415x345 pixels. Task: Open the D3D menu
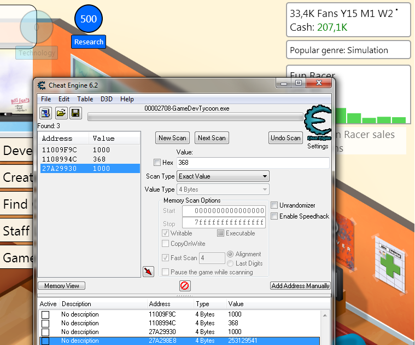[x=107, y=99]
